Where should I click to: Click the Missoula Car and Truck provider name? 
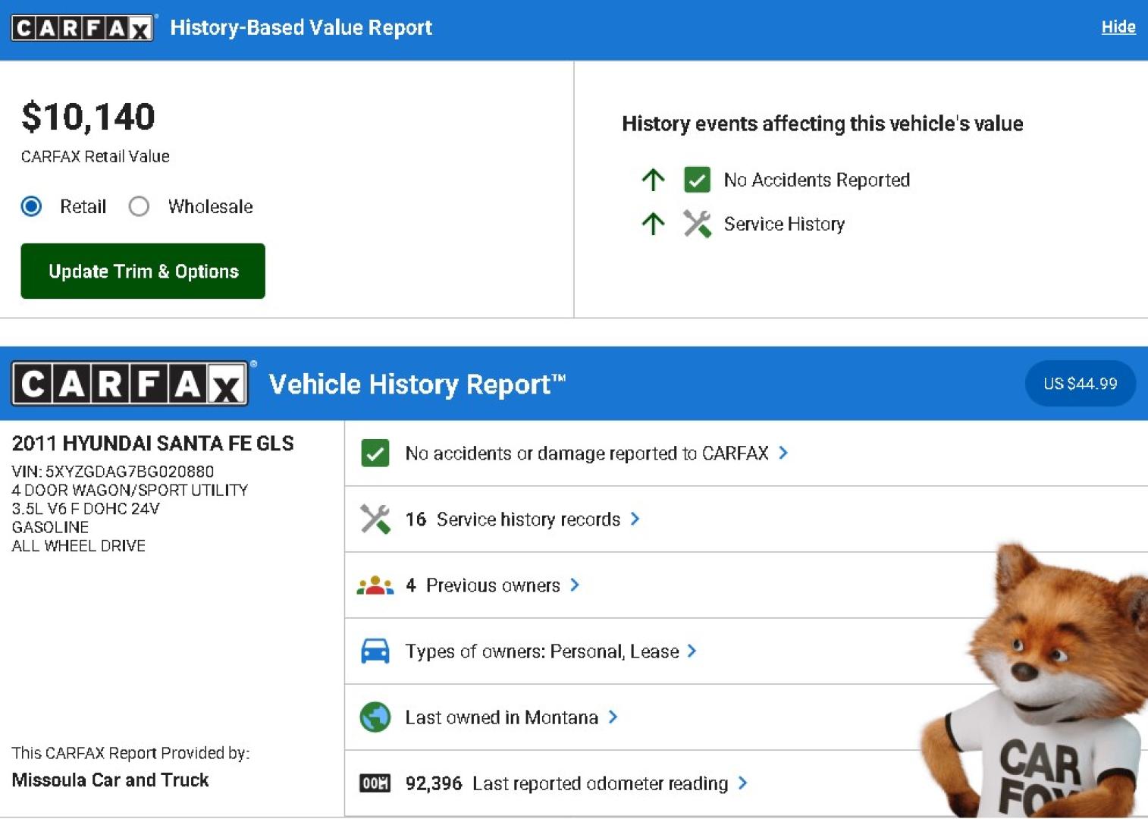coord(110,780)
